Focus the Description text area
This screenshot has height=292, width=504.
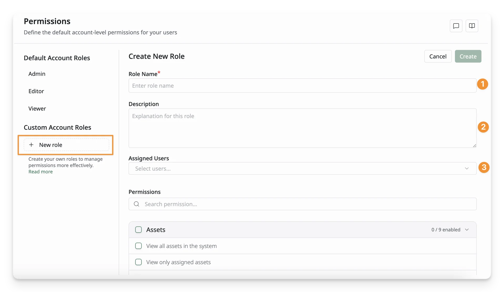(x=302, y=128)
